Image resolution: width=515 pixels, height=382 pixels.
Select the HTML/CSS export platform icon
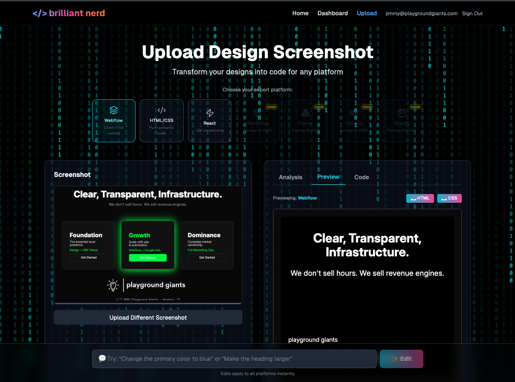[161, 110]
